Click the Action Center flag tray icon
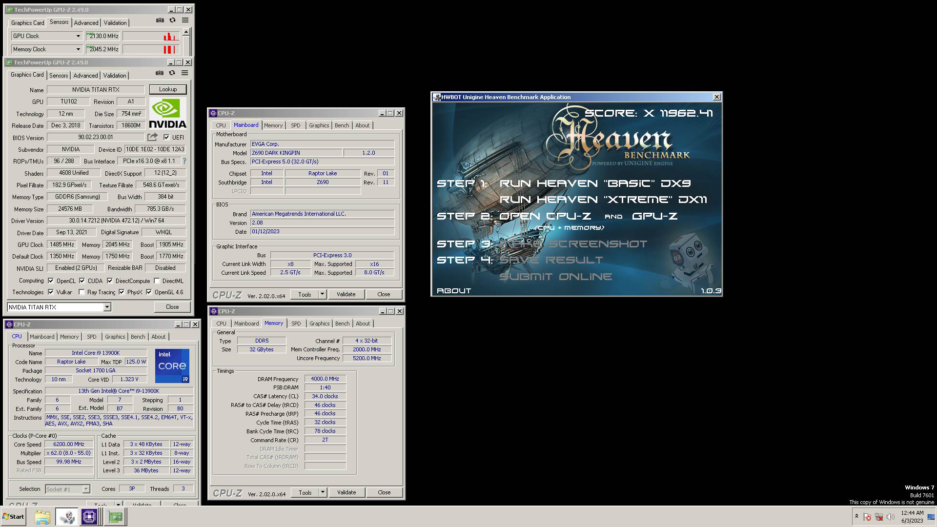The width and height of the screenshot is (937, 527). point(867,517)
